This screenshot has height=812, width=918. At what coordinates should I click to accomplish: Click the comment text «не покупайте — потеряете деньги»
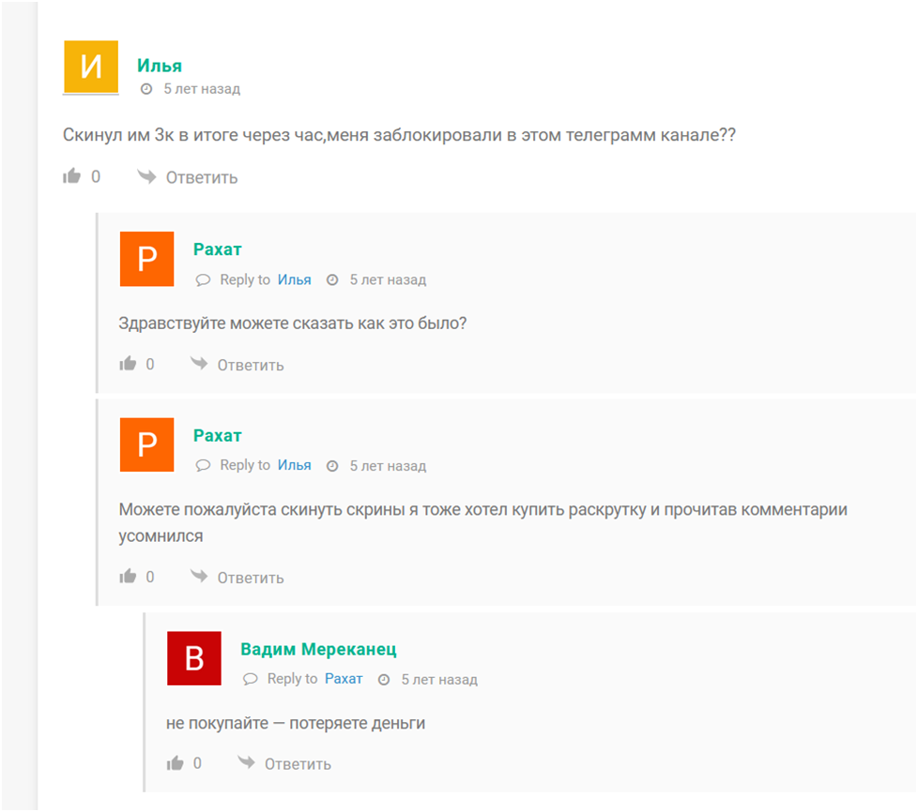(x=296, y=723)
